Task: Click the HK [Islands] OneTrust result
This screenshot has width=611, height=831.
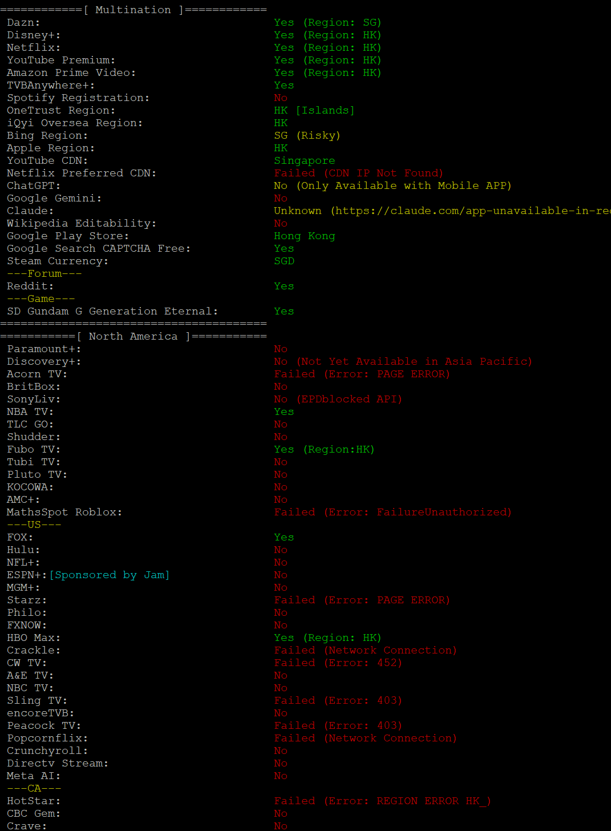Action: point(314,111)
